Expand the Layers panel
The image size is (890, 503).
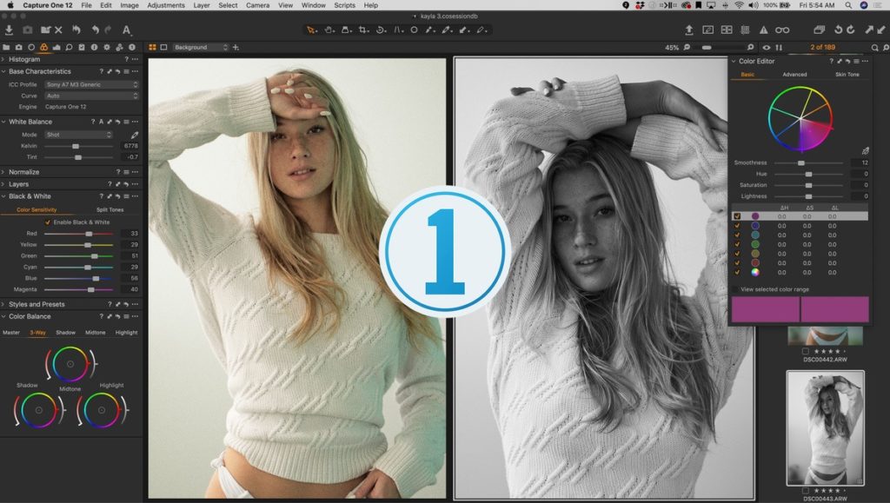pos(3,184)
